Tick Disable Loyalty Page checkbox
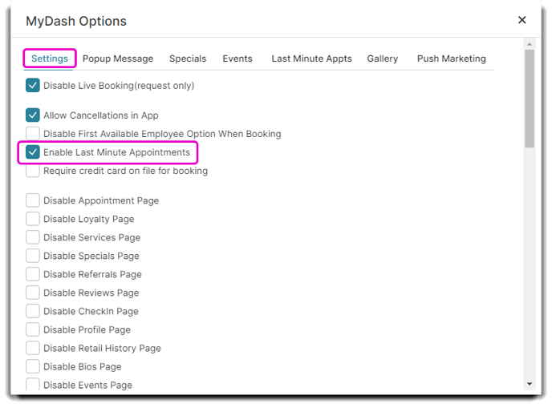Viewport: 552px width, 416px height. coord(32,219)
